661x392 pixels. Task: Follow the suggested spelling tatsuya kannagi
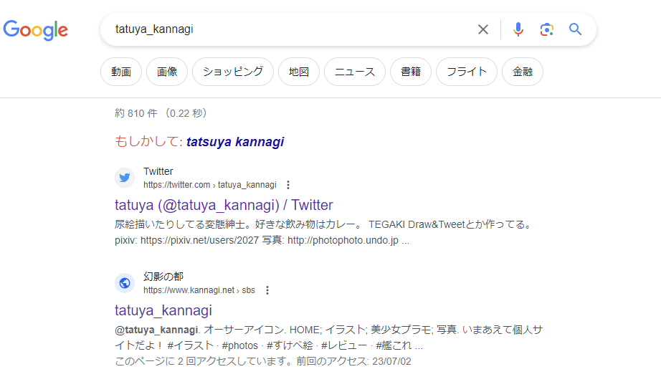coord(235,141)
